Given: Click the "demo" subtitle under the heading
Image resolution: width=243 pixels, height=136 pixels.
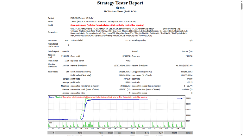Looking at the screenshot, I should pyautogui.click(x=120, y=8).
